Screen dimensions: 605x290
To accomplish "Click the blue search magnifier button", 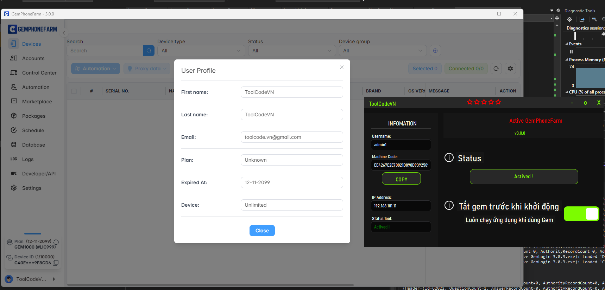I will click(x=149, y=51).
